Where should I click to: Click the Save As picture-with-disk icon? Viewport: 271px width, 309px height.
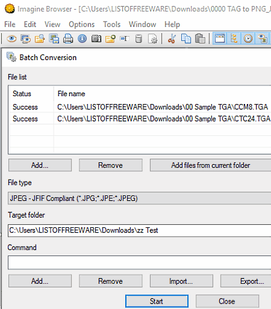pyautogui.click(x=54, y=38)
